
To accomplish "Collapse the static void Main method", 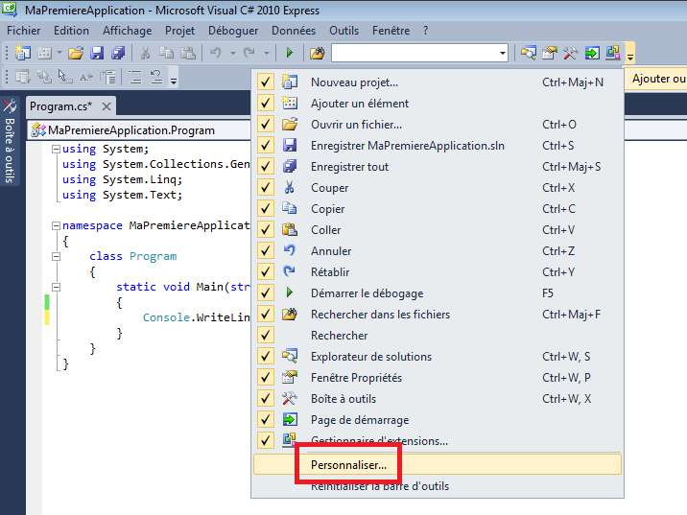I will (56, 287).
